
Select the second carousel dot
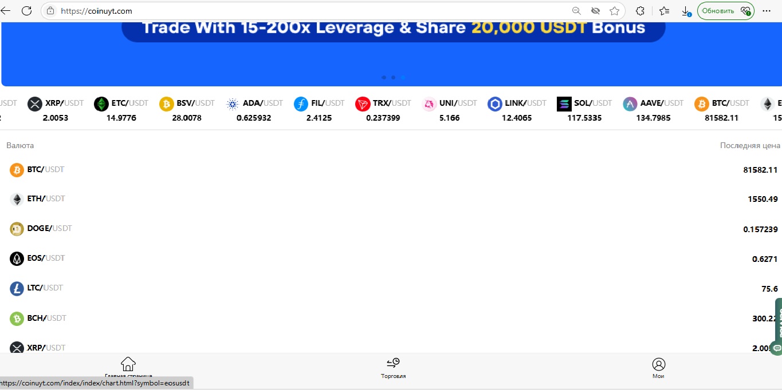[x=393, y=77]
